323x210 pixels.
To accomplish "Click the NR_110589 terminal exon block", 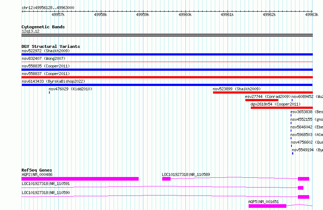I will click(304, 179).
